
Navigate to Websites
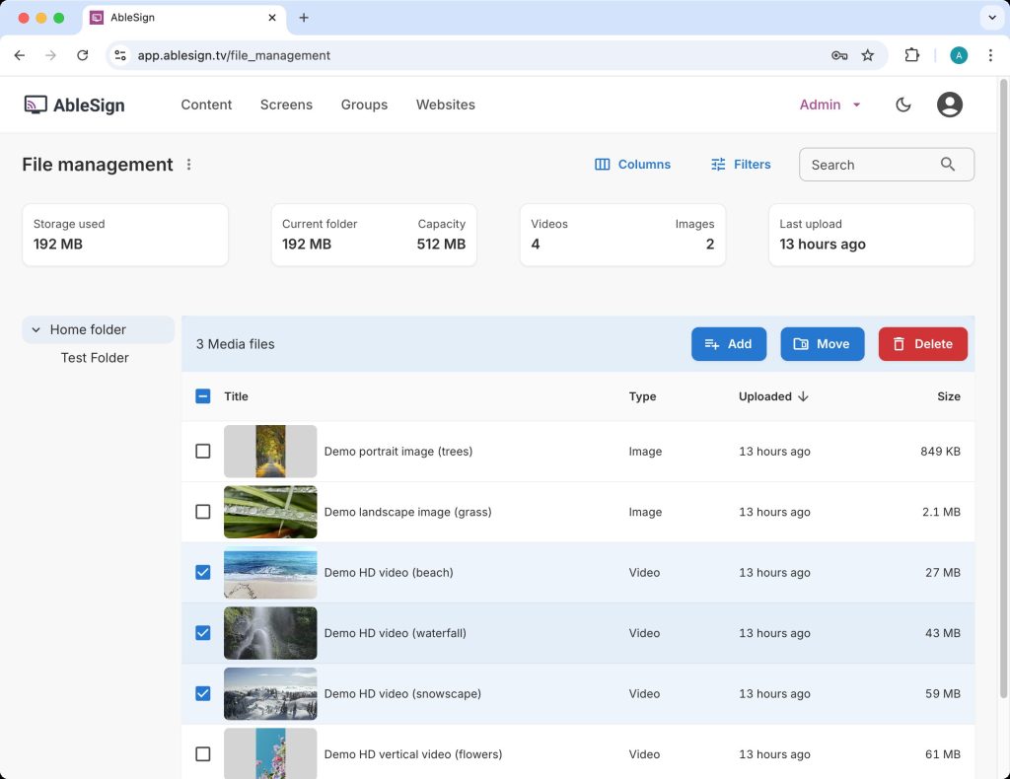pos(445,105)
